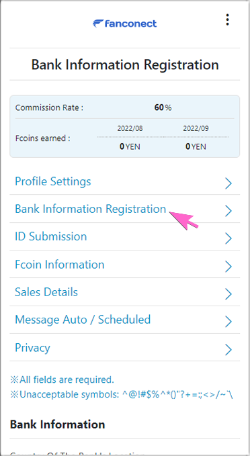Click chevron next to ID Submission
Viewport: 250px width, 456px height.
point(228,238)
